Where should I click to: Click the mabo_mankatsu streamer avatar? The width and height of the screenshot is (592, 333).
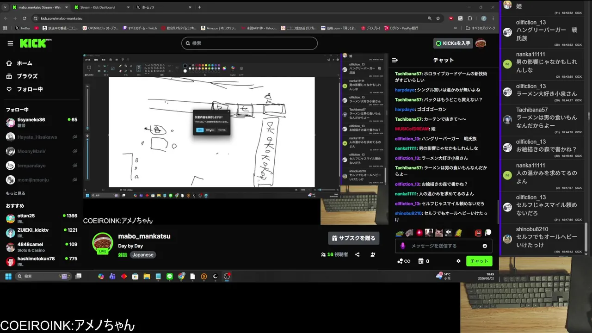[x=103, y=242]
